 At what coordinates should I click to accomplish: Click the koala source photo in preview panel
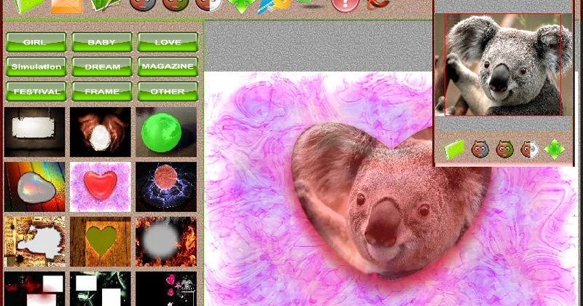pos(503,65)
